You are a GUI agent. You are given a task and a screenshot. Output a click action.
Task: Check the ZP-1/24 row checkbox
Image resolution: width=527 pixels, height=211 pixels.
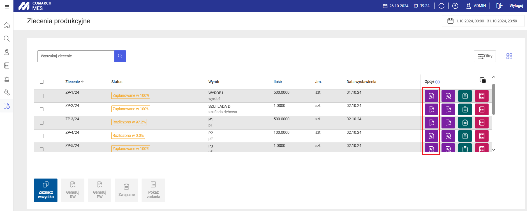41,96
